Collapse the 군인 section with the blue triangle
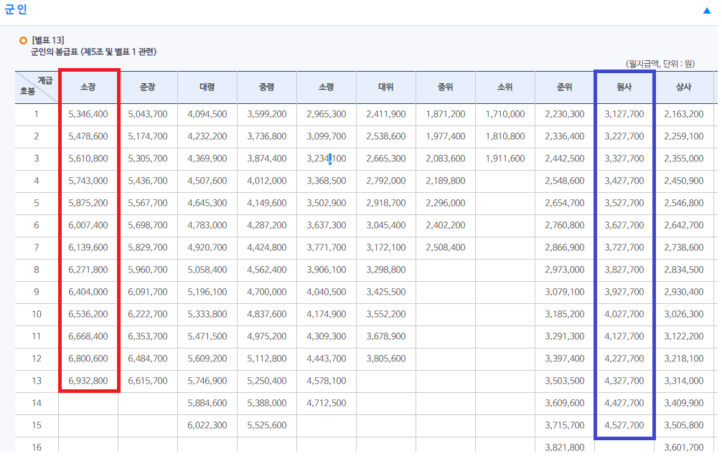This screenshot has width=722, height=456. (x=707, y=11)
